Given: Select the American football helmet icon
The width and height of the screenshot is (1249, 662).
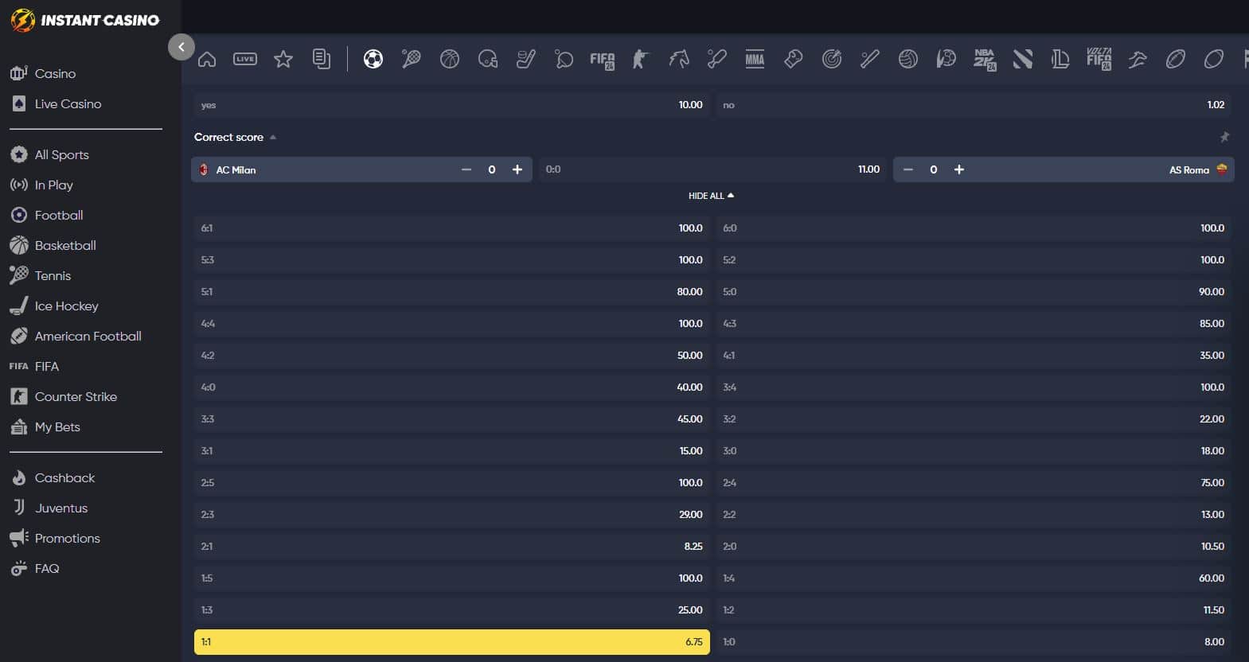Looking at the screenshot, I should pyautogui.click(x=488, y=59).
